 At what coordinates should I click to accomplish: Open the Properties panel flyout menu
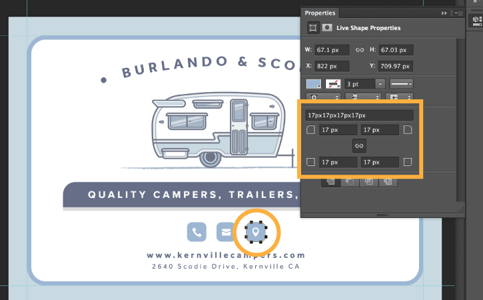pyautogui.click(x=458, y=13)
